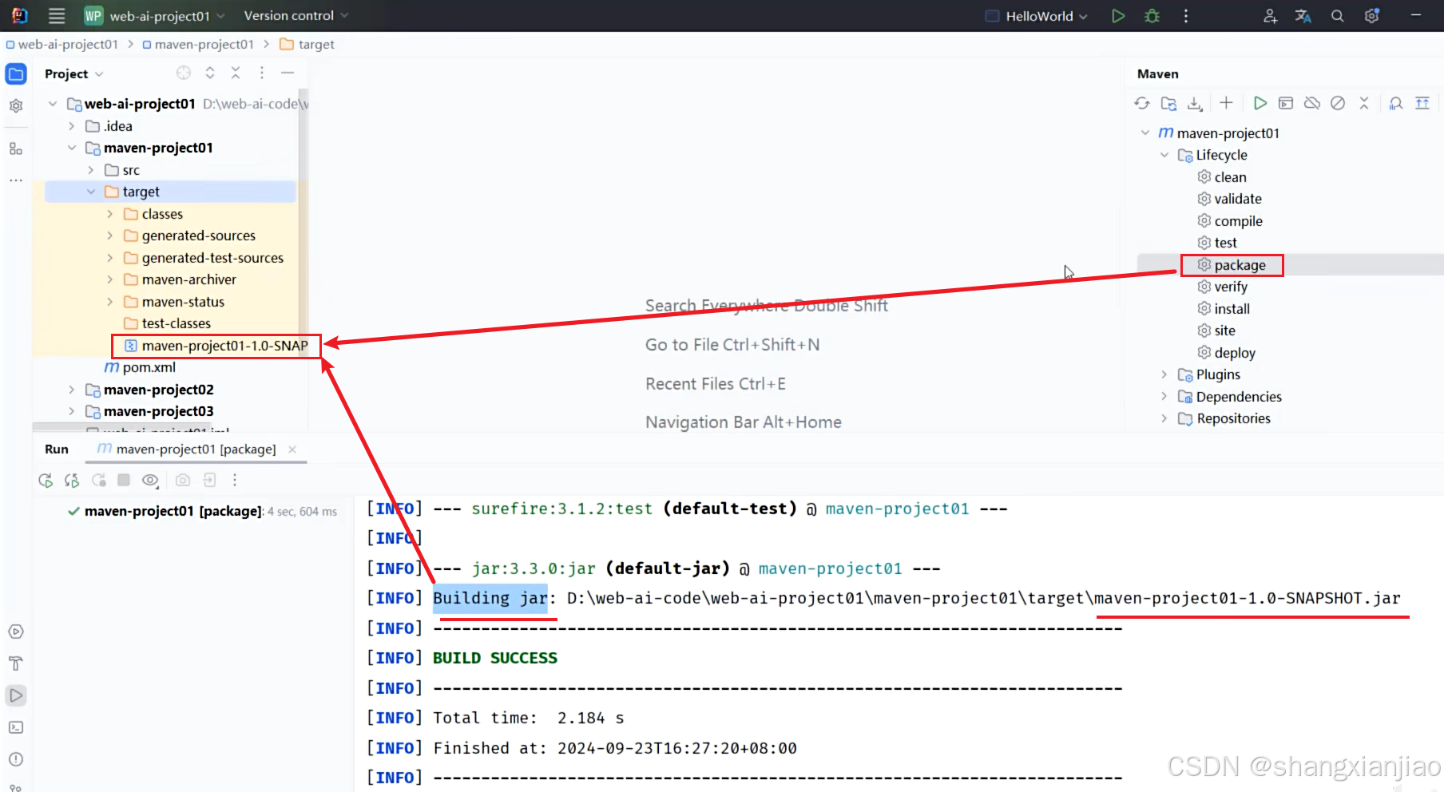Select the verify lifecycle phase
The width and height of the screenshot is (1444, 792).
(x=1222, y=287)
